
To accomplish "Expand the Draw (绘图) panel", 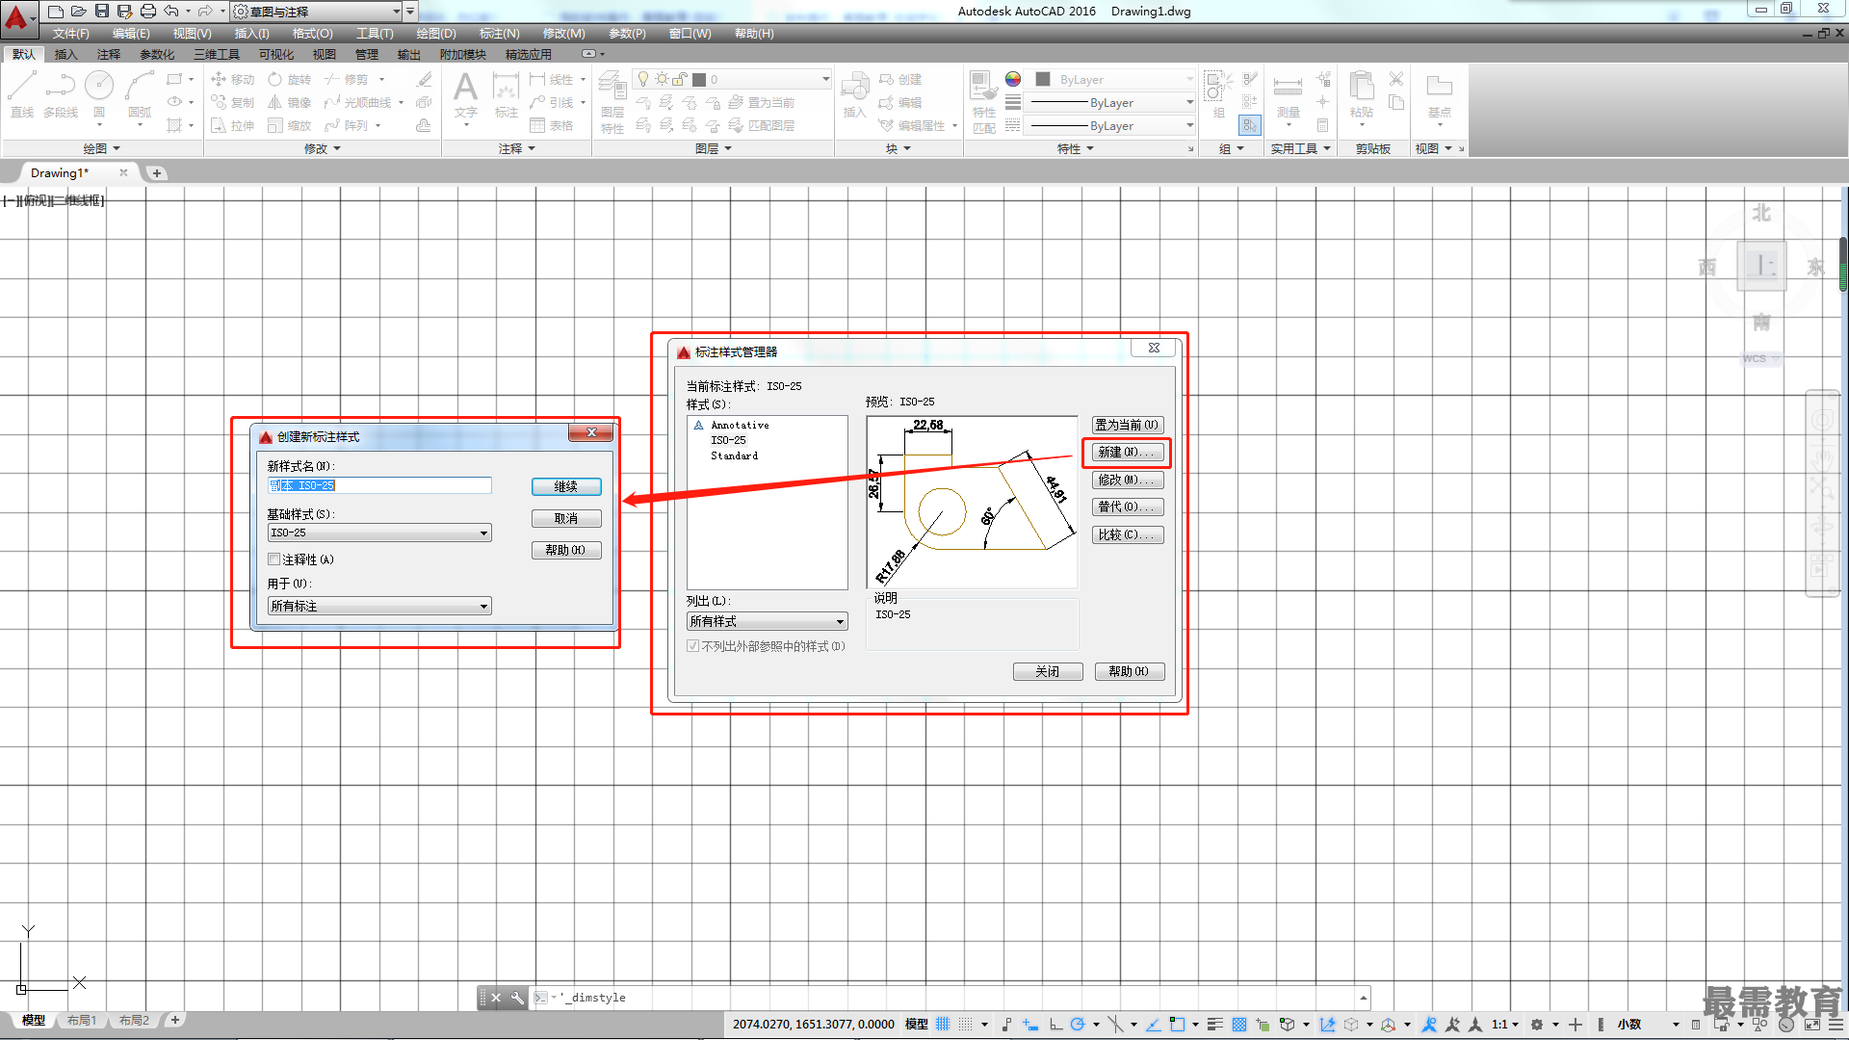I will (102, 148).
